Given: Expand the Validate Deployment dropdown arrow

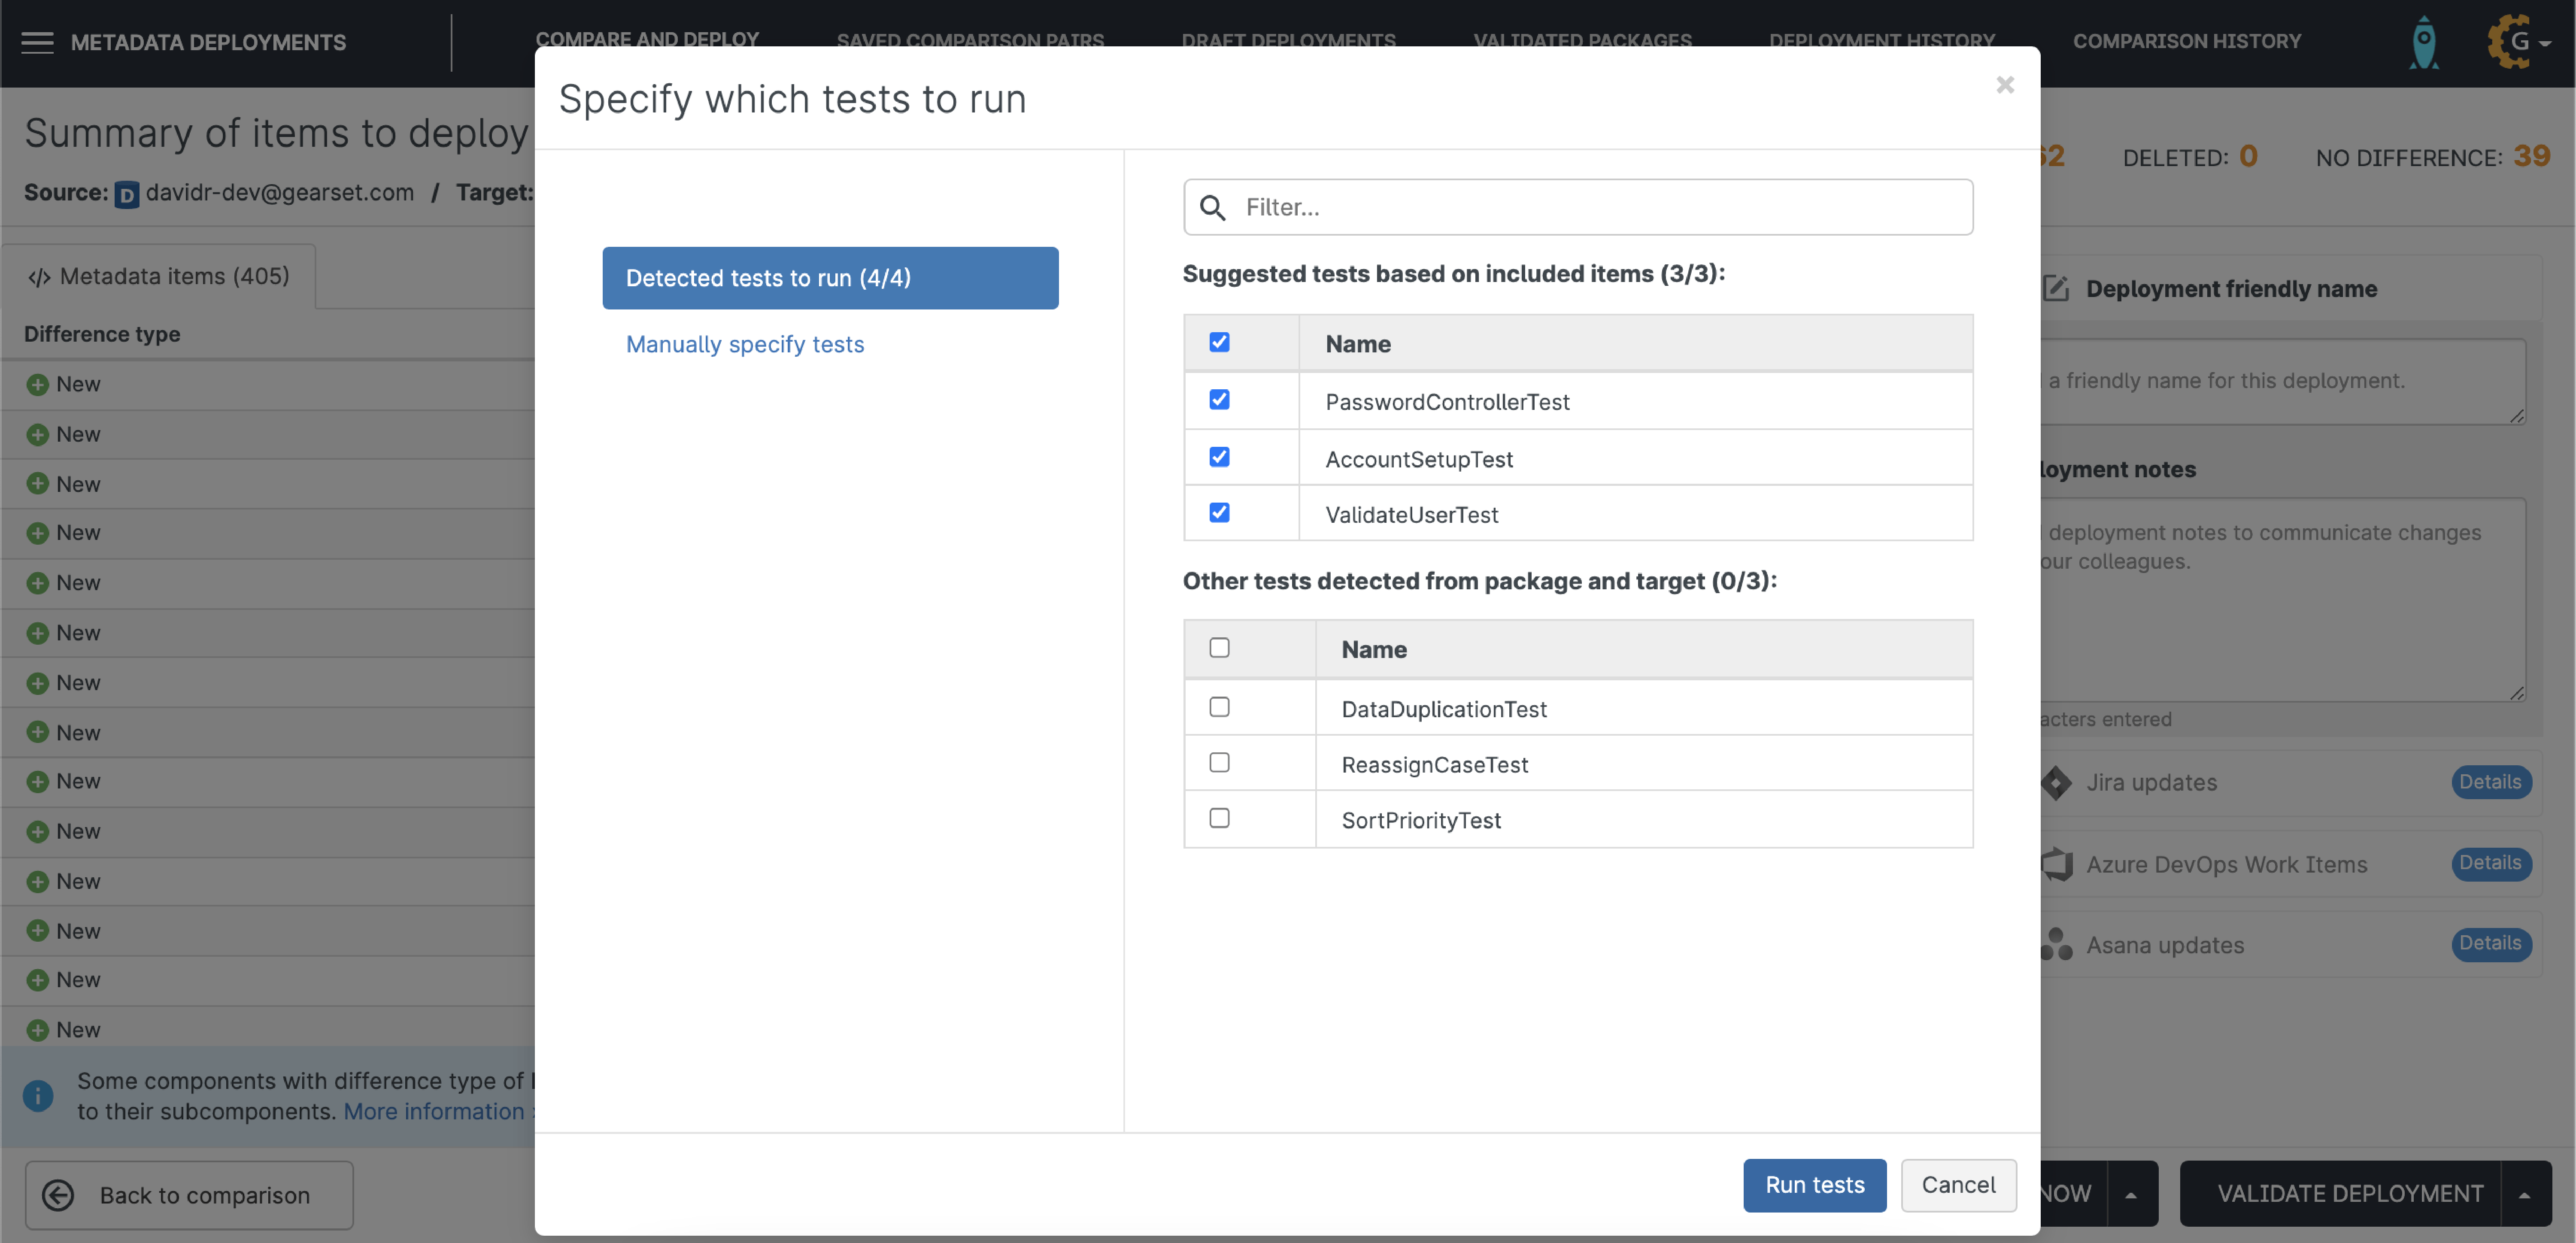Looking at the screenshot, I should click(x=2524, y=1194).
